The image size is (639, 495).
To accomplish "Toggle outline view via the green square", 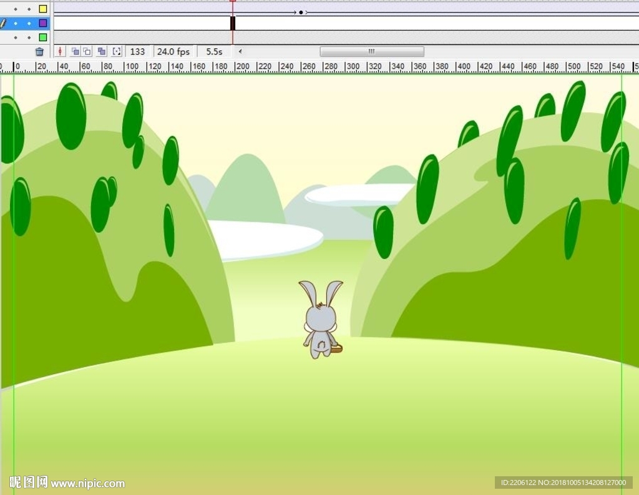I will (43, 37).
